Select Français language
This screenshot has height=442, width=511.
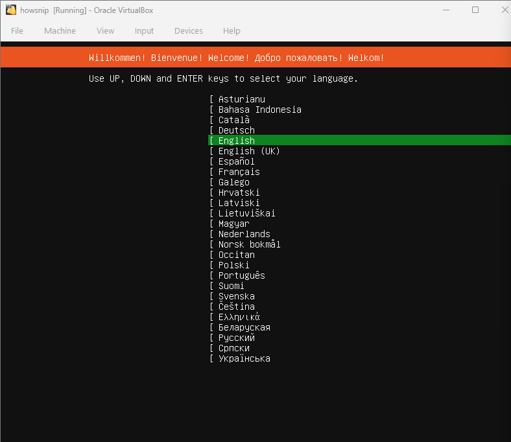point(239,172)
